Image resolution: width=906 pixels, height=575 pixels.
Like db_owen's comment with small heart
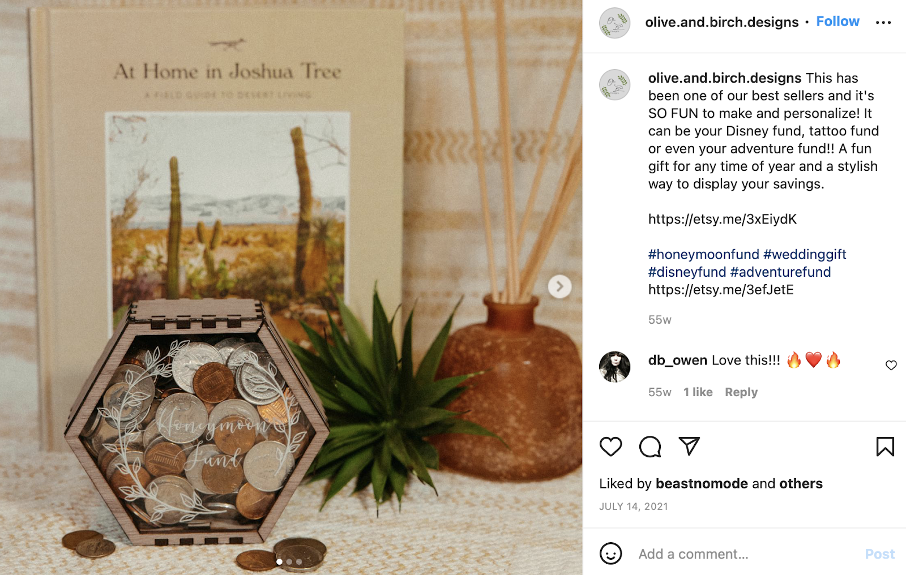891,365
